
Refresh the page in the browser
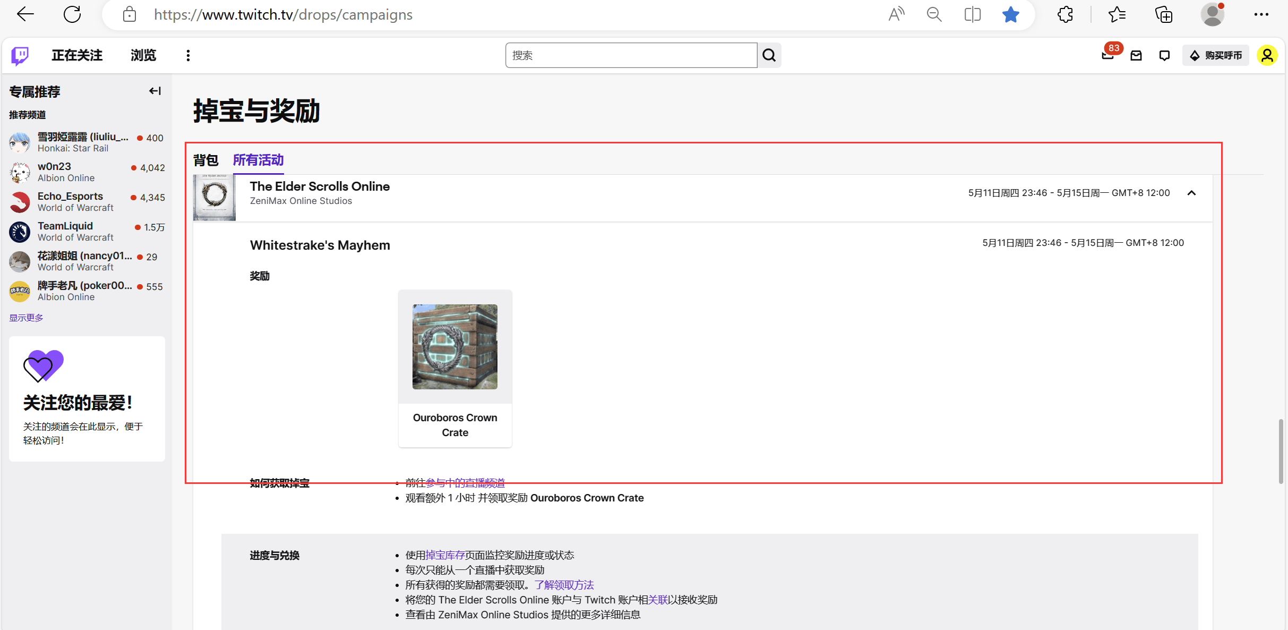73,14
